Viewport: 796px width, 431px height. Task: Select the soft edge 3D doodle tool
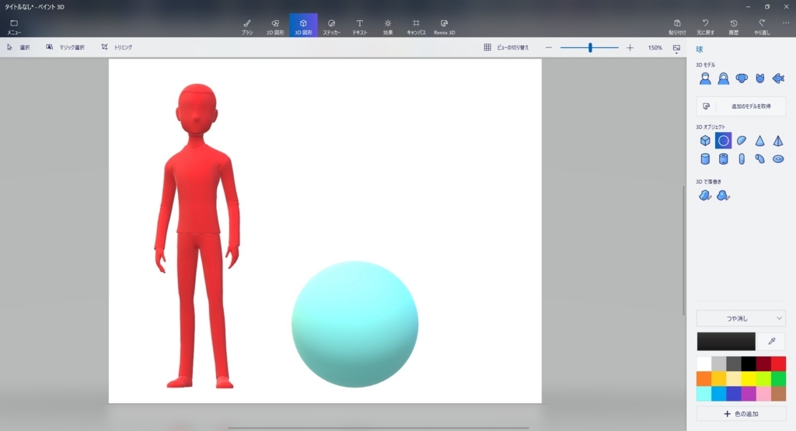(724, 195)
